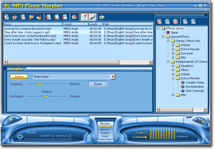Open equalizer Presets
The height and width of the screenshot is (149, 214).
182,137
